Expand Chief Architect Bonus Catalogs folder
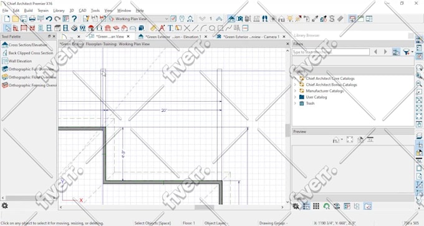The image size is (424, 226). pyautogui.click(x=295, y=85)
